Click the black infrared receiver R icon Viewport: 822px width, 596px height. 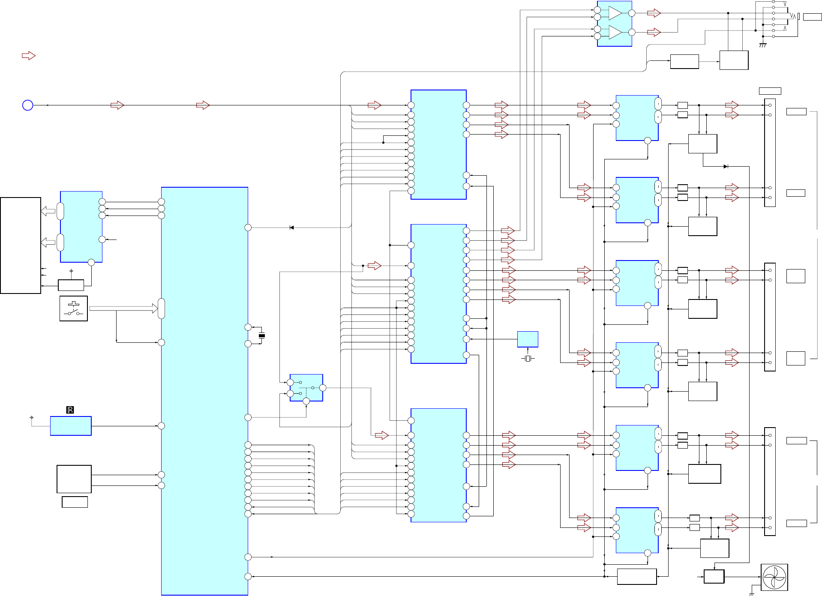coord(70,410)
